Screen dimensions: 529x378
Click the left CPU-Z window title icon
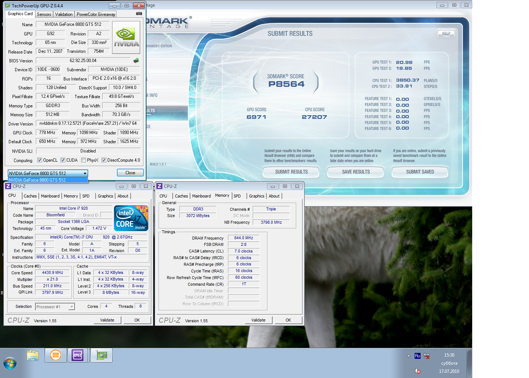tap(8, 186)
